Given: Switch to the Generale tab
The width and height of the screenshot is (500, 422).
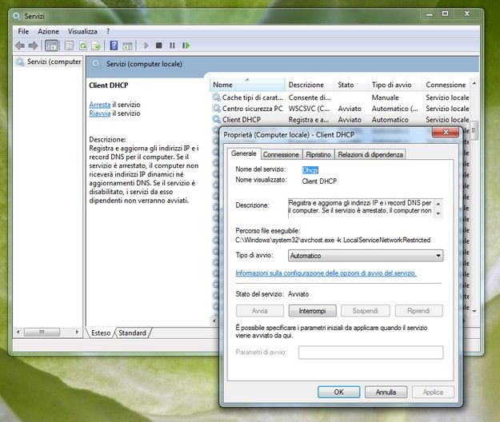Looking at the screenshot, I should [244, 153].
